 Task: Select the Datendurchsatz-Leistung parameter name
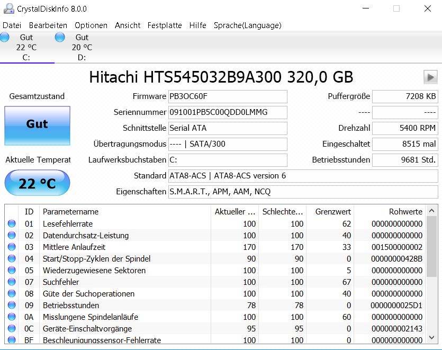coord(86,236)
